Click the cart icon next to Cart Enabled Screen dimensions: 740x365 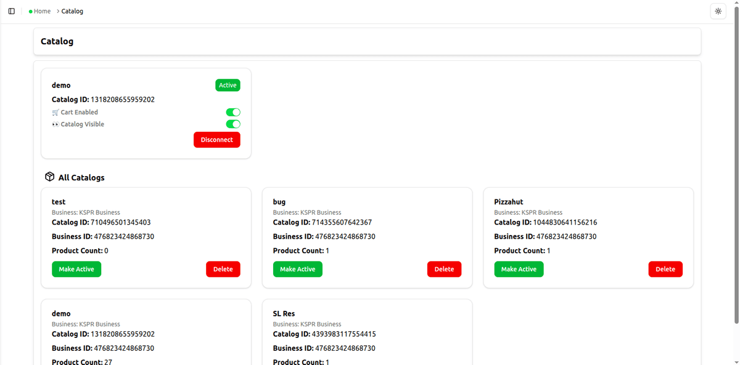(x=55, y=112)
